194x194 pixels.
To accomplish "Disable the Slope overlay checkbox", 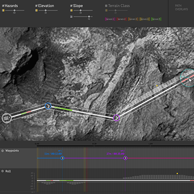I will coord(71,6).
